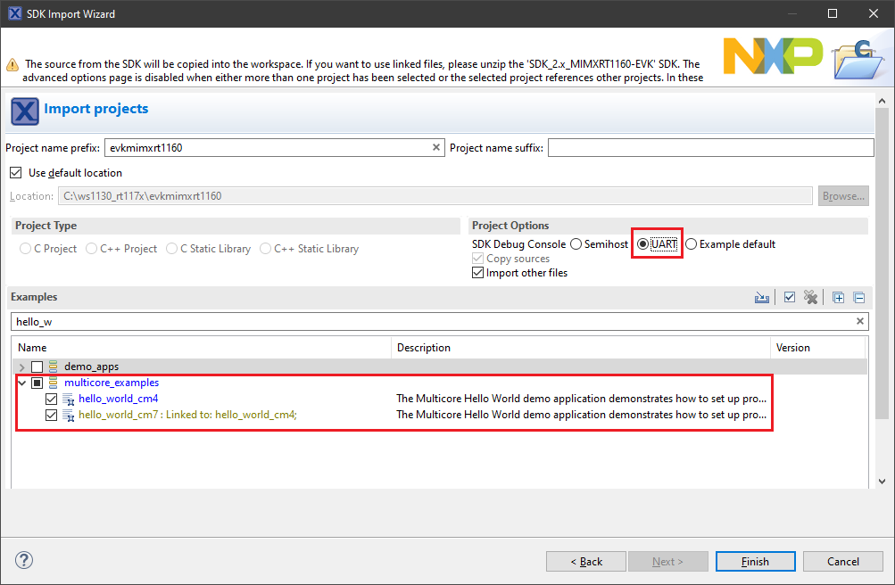895x585 pixels.
Task: Click the select all examples checkmark icon
Action: coord(790,298)
